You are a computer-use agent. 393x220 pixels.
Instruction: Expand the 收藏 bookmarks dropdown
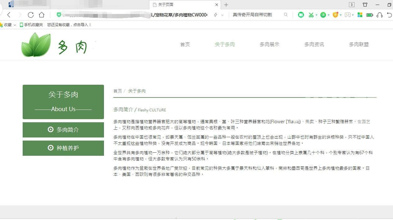pyautogui.click(x=15, y=25)
